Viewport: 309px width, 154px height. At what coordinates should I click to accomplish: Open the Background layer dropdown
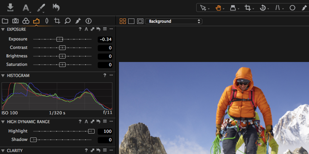click(x=173, y=21)
